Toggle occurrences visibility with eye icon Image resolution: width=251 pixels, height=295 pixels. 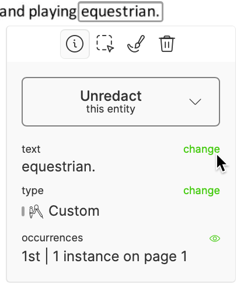click(x=215, y=238)
